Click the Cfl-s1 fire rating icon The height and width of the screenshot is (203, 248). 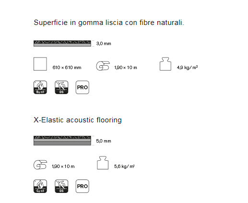coord(40,186)
